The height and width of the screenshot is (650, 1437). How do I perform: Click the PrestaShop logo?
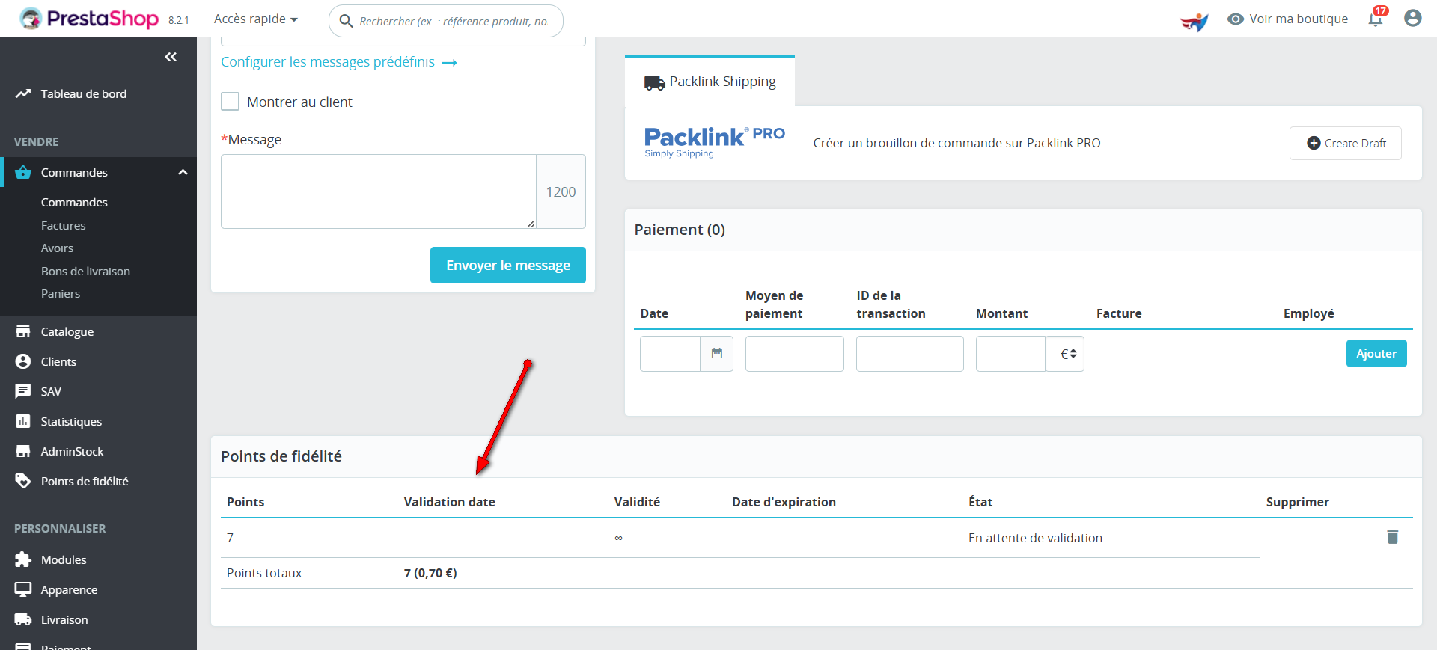[x=89, y=19]
